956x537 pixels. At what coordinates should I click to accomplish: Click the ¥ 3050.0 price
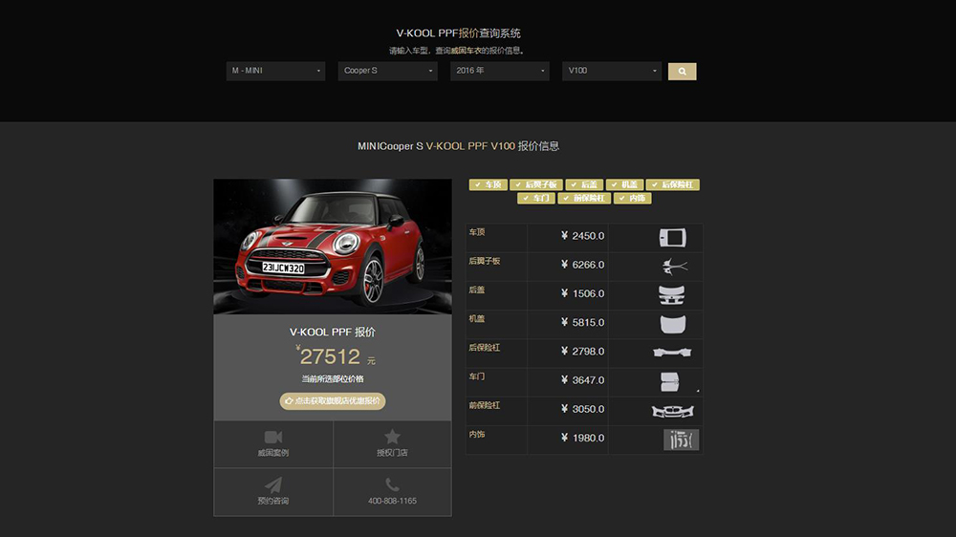click(x=582, y=409)
